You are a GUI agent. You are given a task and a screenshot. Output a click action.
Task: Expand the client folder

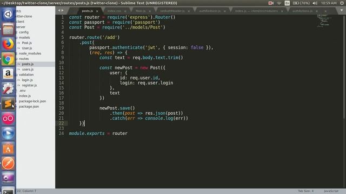[21, 22]
